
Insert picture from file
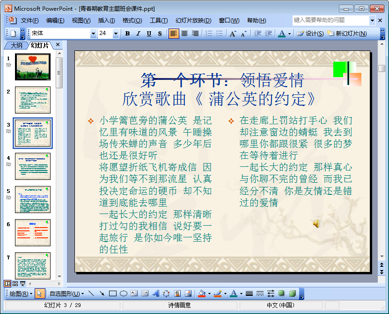(x=188, y=294)
